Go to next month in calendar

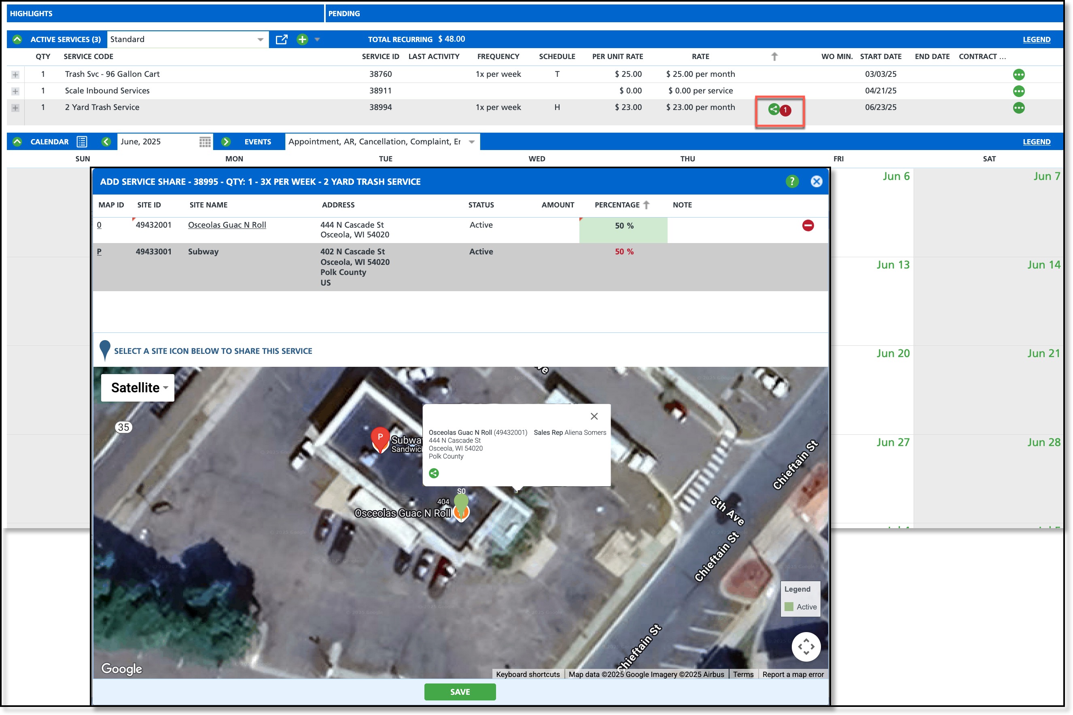pyautogui.click(x=226, y=142)
